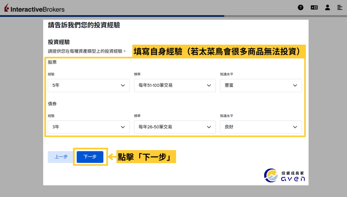Image resolution: width=347 pixels, height=197 pixels.
Task: Open stock frequency dropdown 每年51-100筆交易
Action: coord(175,85)
